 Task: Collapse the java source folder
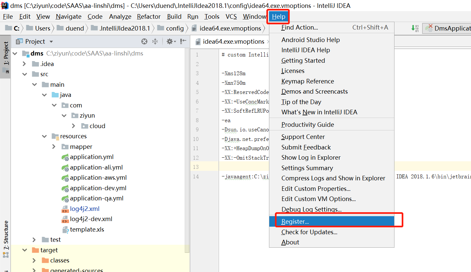[44, 95]
